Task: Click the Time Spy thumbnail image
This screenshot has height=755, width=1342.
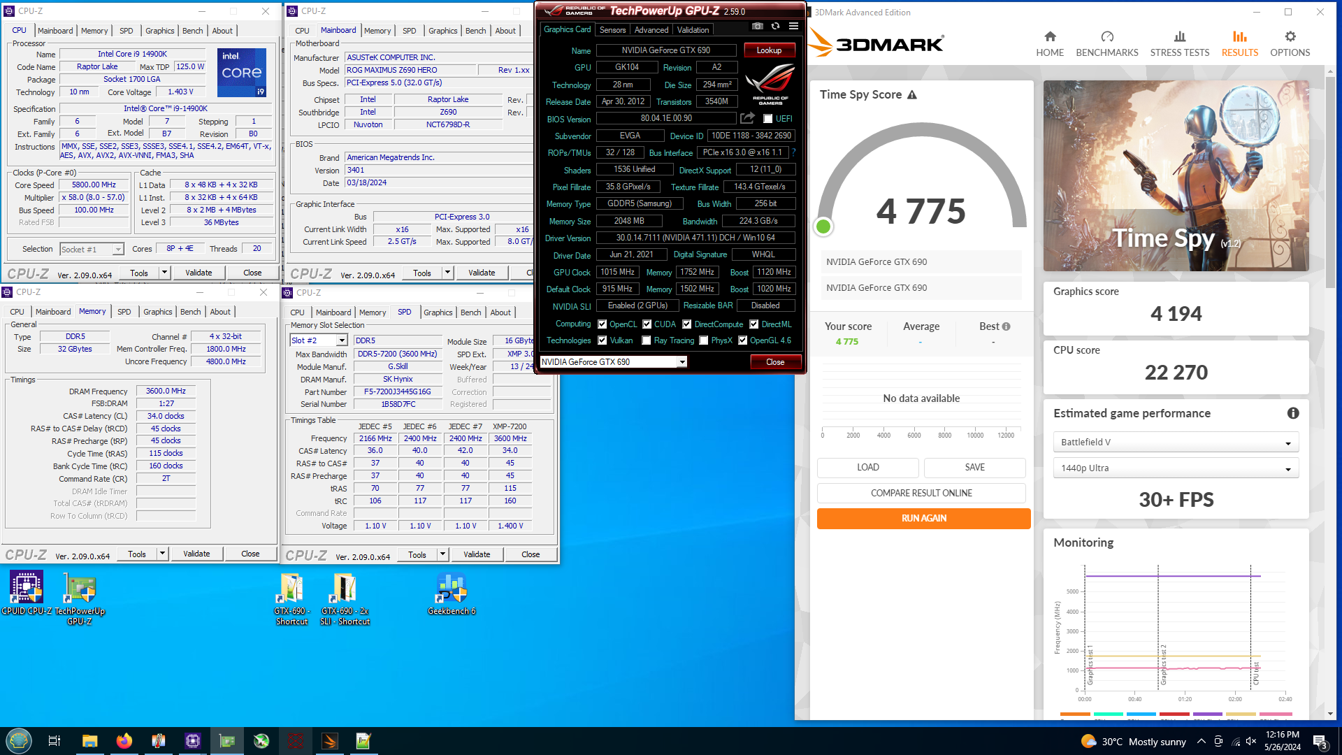Action: coord(1176,175)
